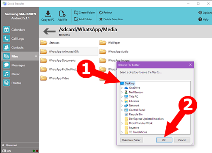This screenshot has width=212, height=153.
Task: Select TC Translations folder
Action: click(x=136, y=132)
